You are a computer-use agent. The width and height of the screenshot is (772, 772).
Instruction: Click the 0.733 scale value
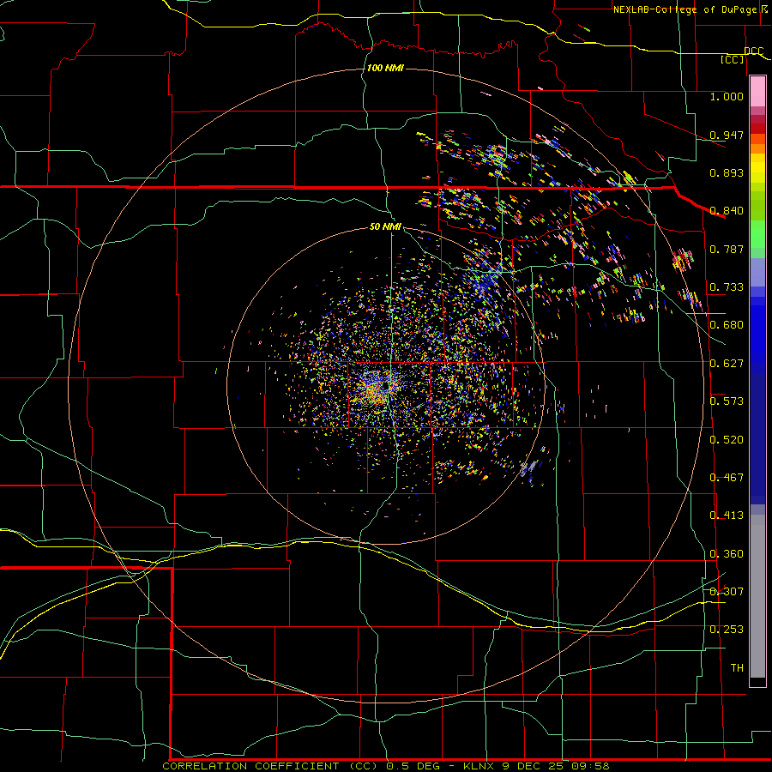pyautogui.click(x=727, y=287)
